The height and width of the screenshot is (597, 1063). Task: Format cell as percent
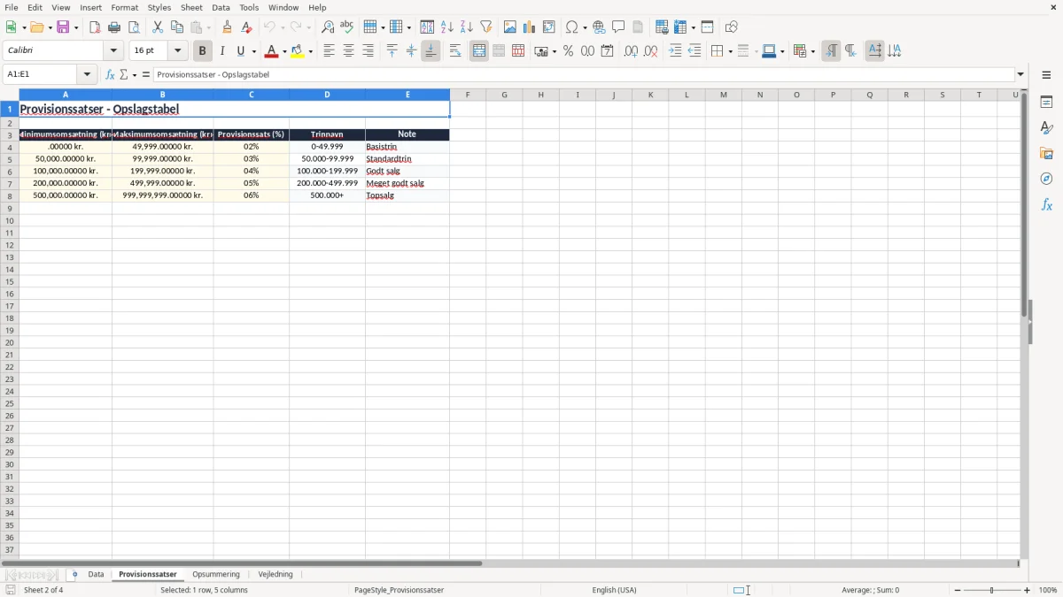[x=568, y=51]
